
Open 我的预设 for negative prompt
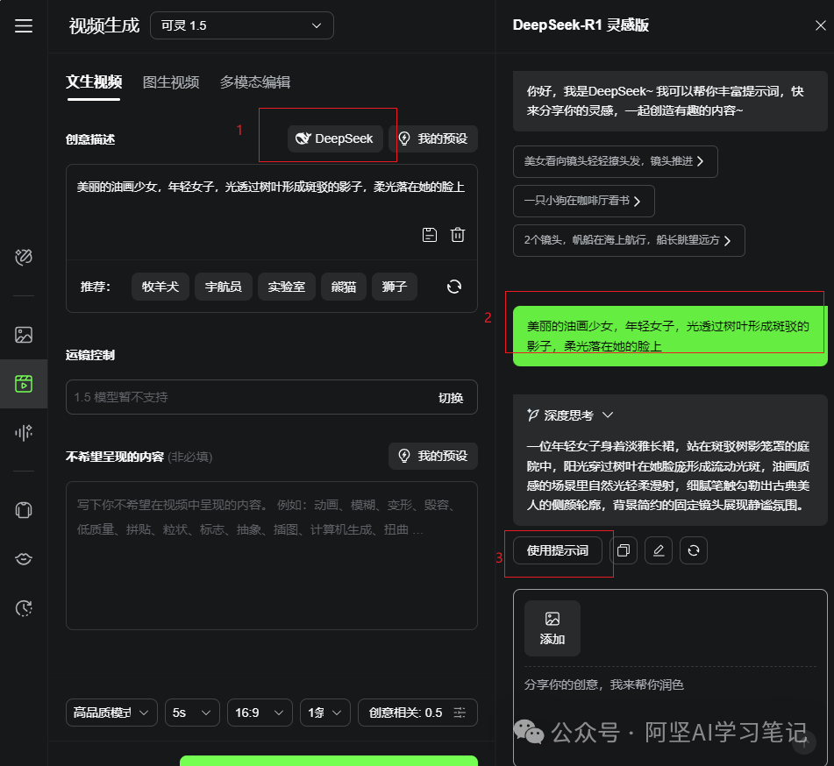coord(433,456)
